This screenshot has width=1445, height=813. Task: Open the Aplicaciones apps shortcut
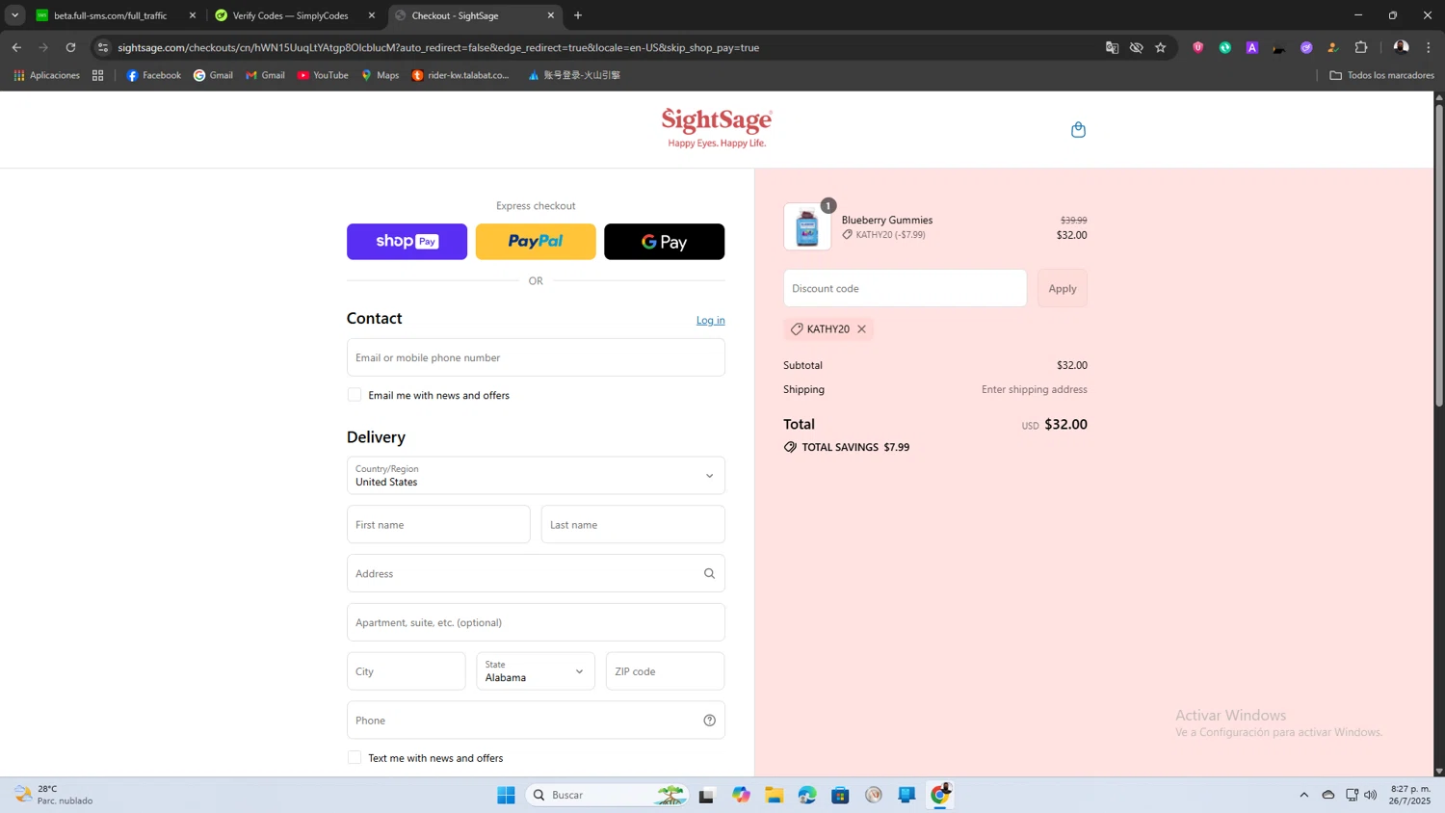point(46,75)
